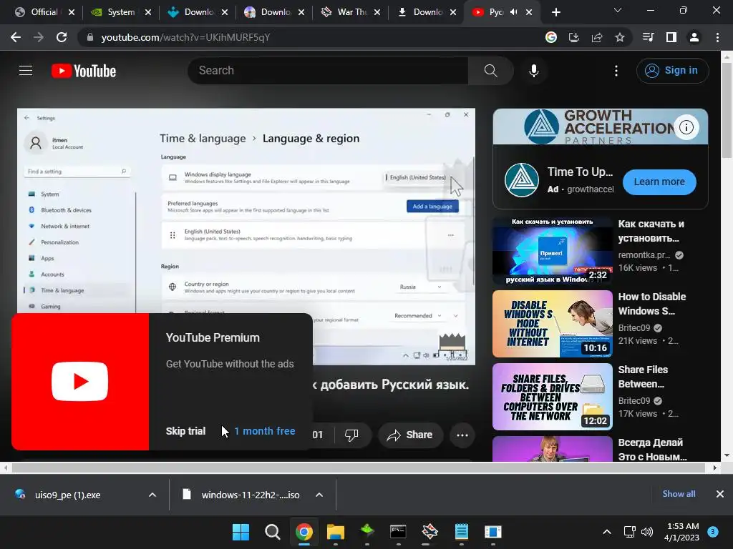733x549 pixels.
Task: Open YouTube settings three-dot menu
Action: (616, 71)
